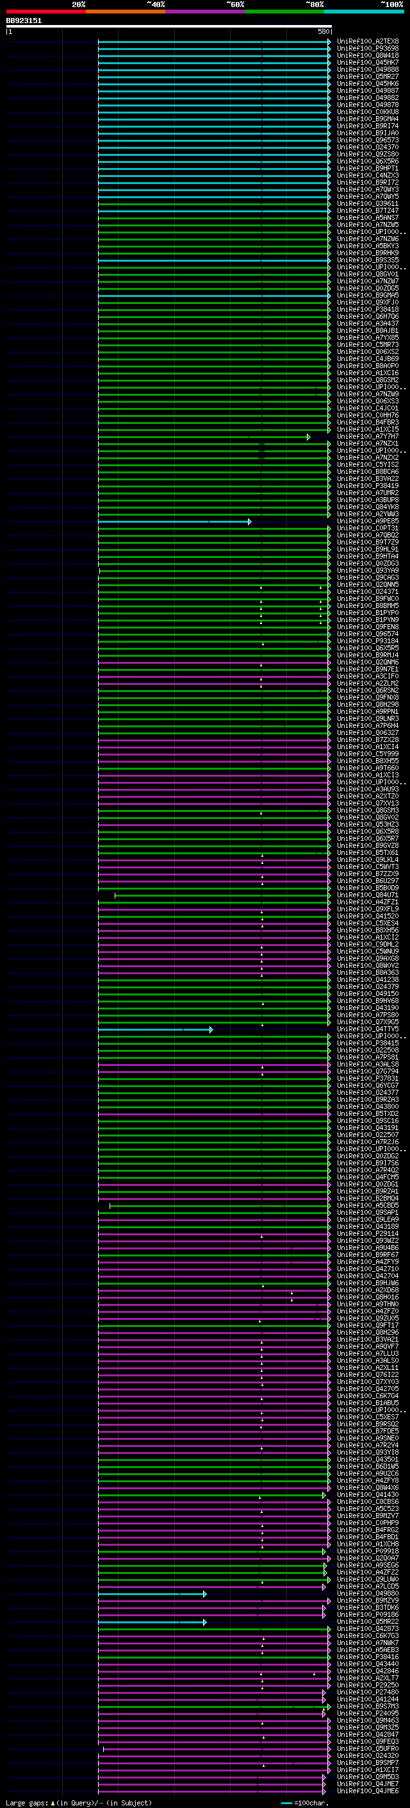Select the query name BB923151

pos(24,21)
